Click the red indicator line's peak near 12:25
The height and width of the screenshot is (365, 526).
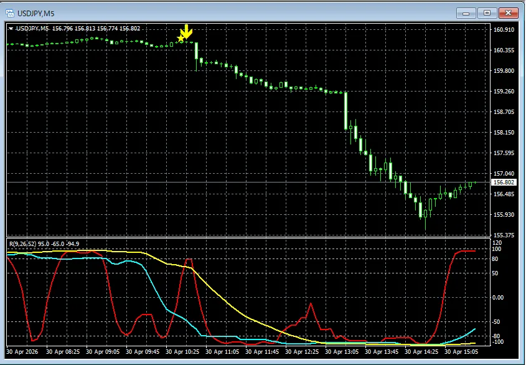click(x=311, y=304)
